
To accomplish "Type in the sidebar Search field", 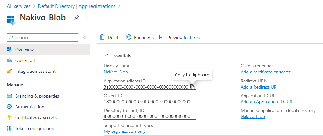I will pyautogui.click(x=45, y=38).
